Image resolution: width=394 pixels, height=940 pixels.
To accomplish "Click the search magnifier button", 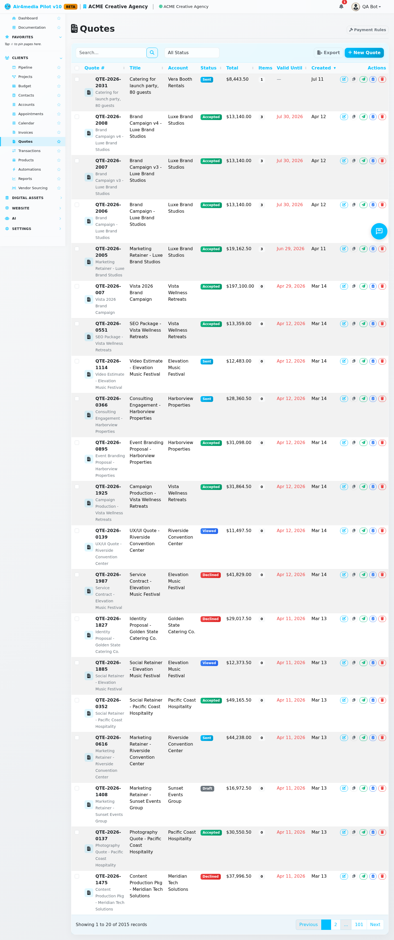I will 152,52.
